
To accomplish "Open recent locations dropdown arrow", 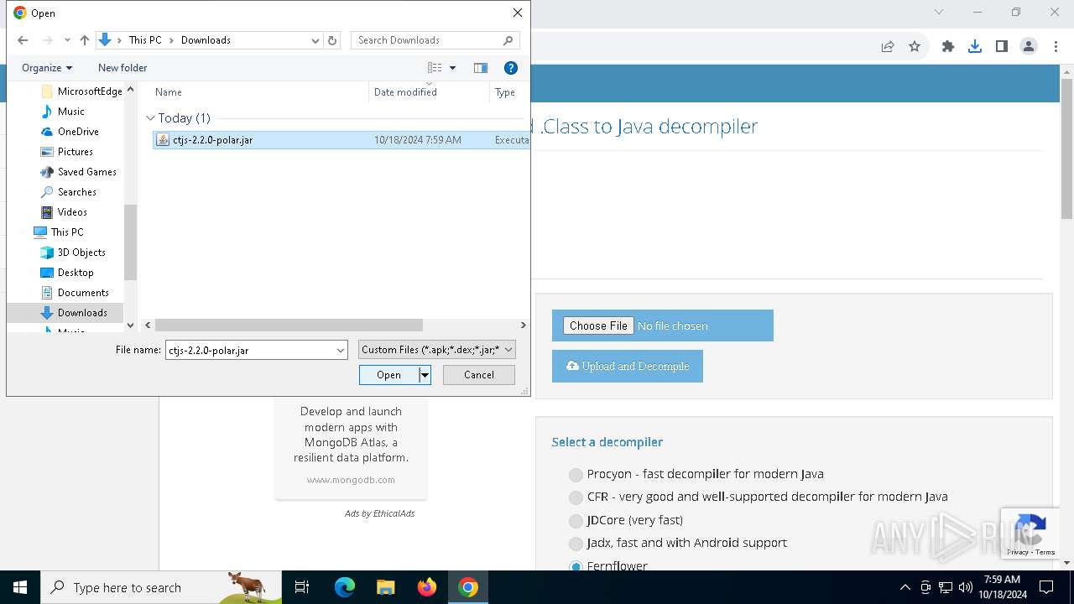I will point(67,40).
